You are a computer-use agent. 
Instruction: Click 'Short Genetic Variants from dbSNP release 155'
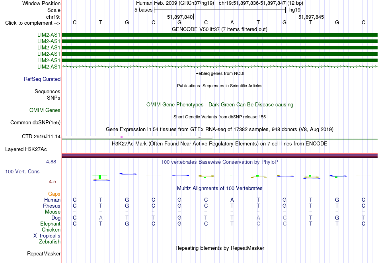220,117
